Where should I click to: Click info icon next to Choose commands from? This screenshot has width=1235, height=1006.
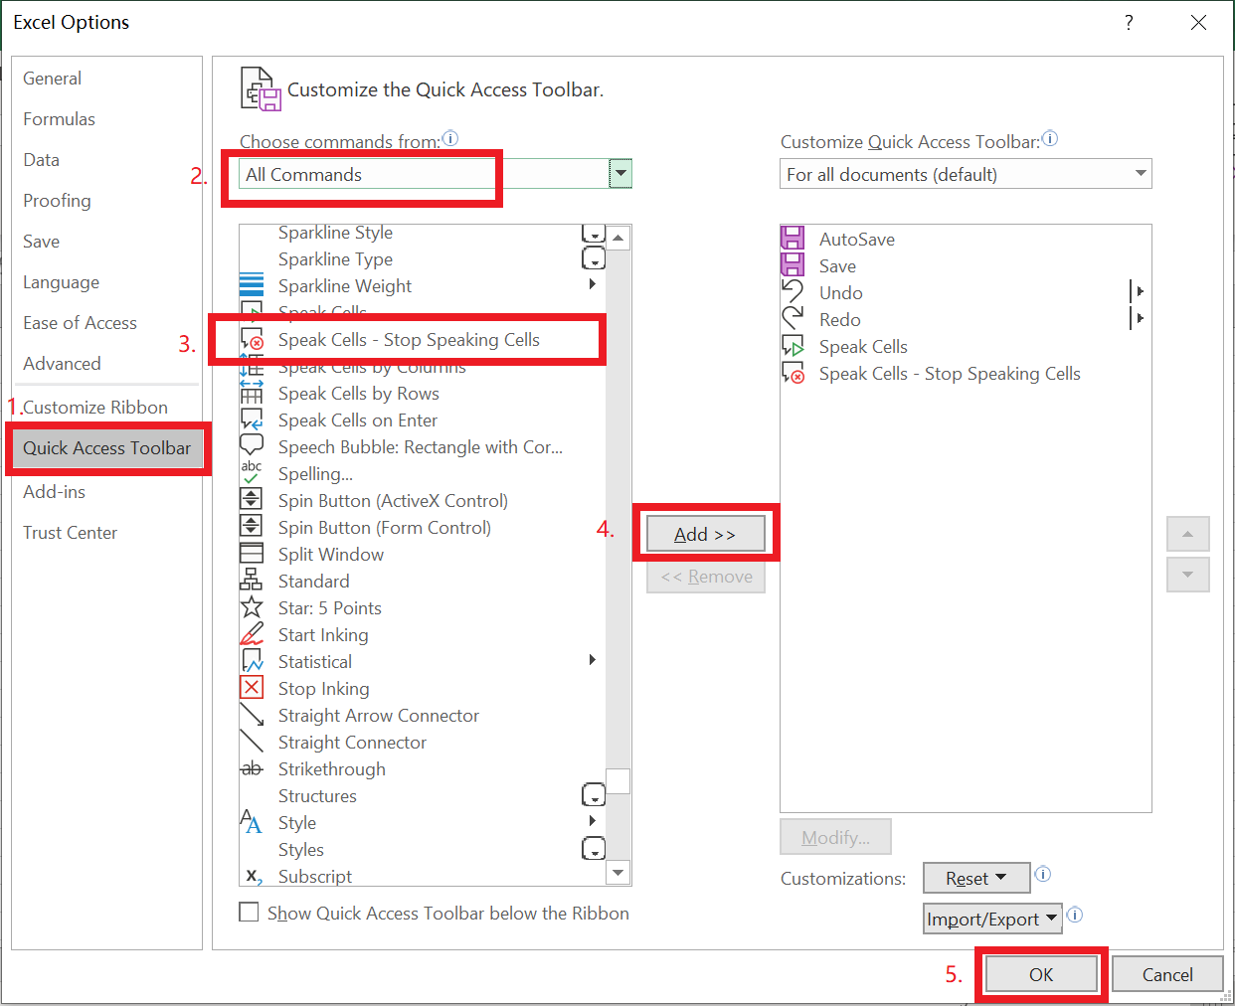pyautogui.click(x=450, y=138)
